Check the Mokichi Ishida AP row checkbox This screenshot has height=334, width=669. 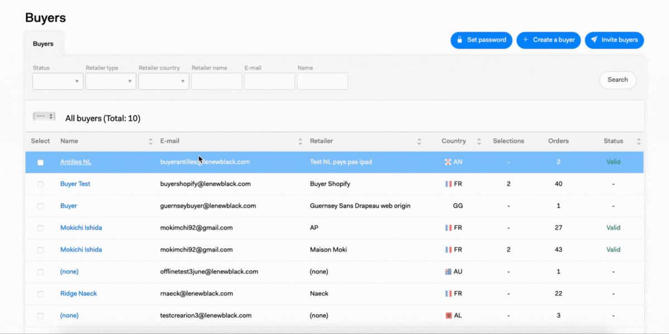pyautogui.click(x=40, y=228)
